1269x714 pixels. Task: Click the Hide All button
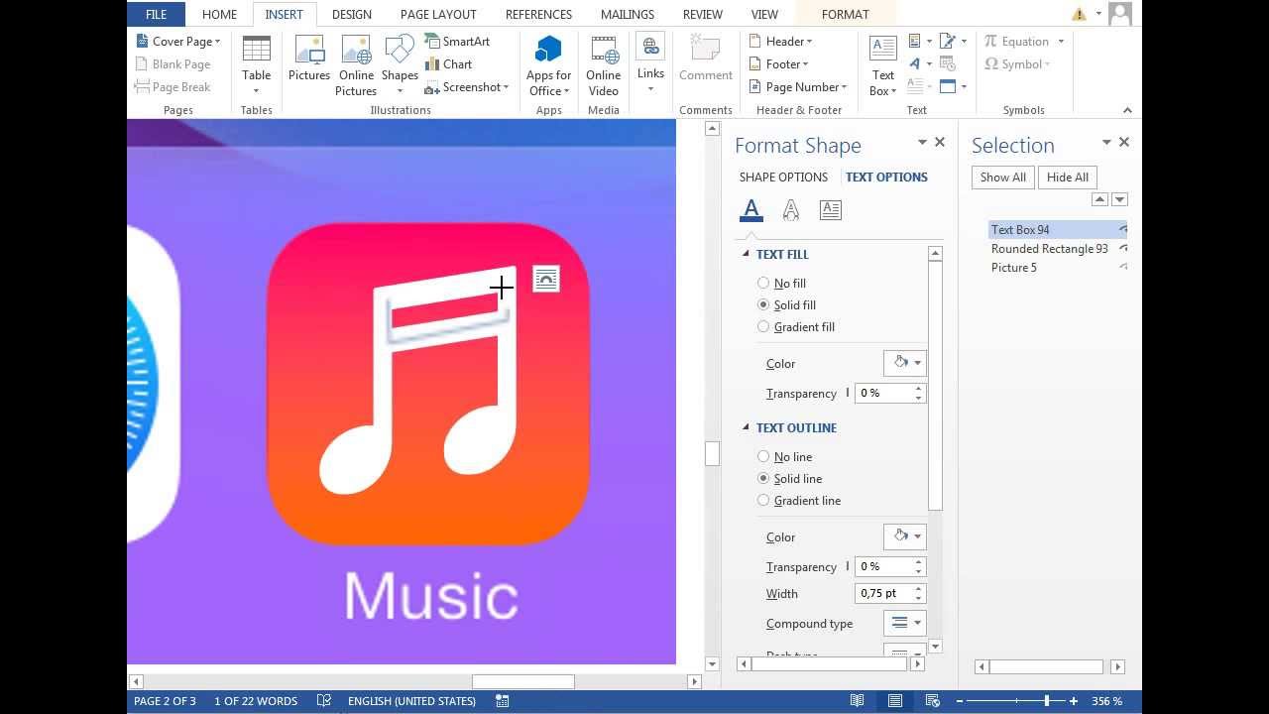click(x=1067, y=178)
